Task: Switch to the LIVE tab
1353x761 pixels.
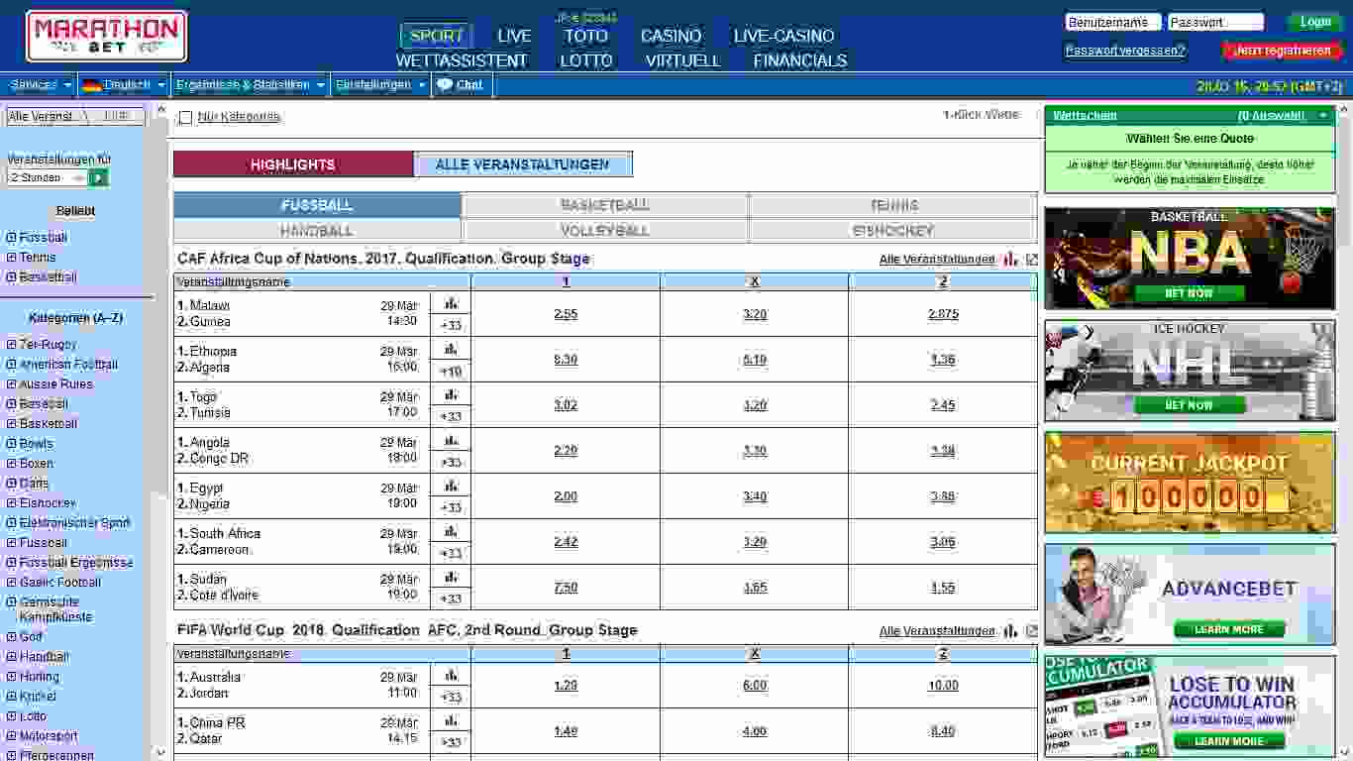Action: 514,36
